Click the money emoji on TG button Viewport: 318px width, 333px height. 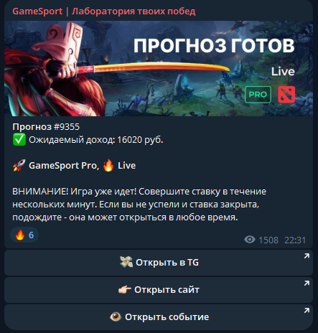point(126,262)
